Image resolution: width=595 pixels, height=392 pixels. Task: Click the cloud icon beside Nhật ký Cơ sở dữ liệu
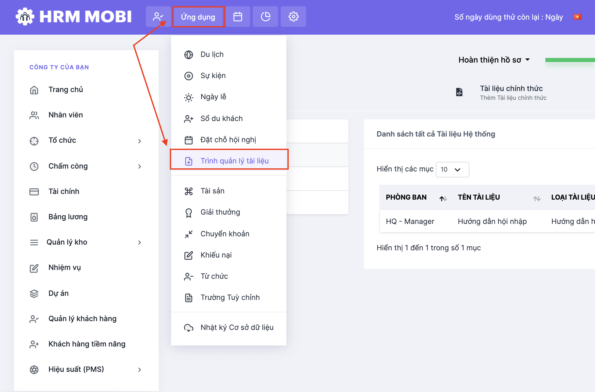click(x=188, y=328)
